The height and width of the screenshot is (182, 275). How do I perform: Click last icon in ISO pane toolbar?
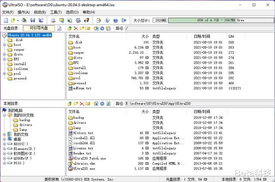click(x=108, y=28)
